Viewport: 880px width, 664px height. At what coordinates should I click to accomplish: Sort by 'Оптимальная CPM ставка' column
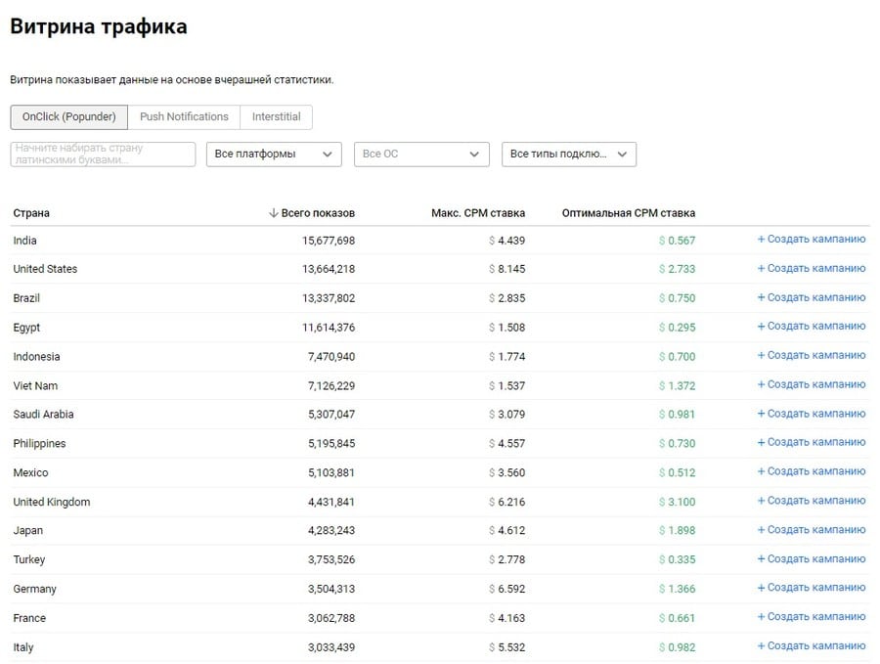(x=628, y=213)
